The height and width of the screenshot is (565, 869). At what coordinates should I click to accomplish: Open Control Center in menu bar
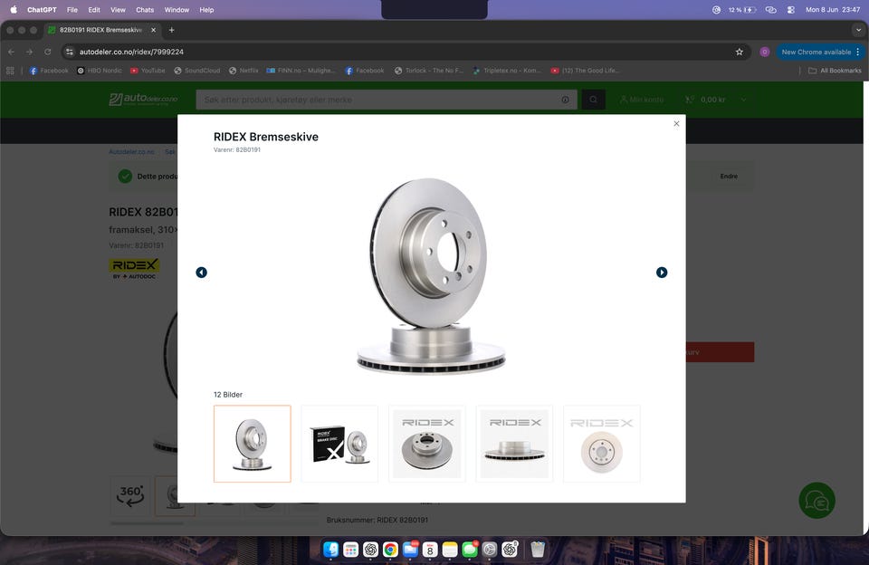[x=791, y=9]
